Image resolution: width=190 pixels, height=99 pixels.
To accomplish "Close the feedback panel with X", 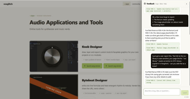I will coord(186,4).
